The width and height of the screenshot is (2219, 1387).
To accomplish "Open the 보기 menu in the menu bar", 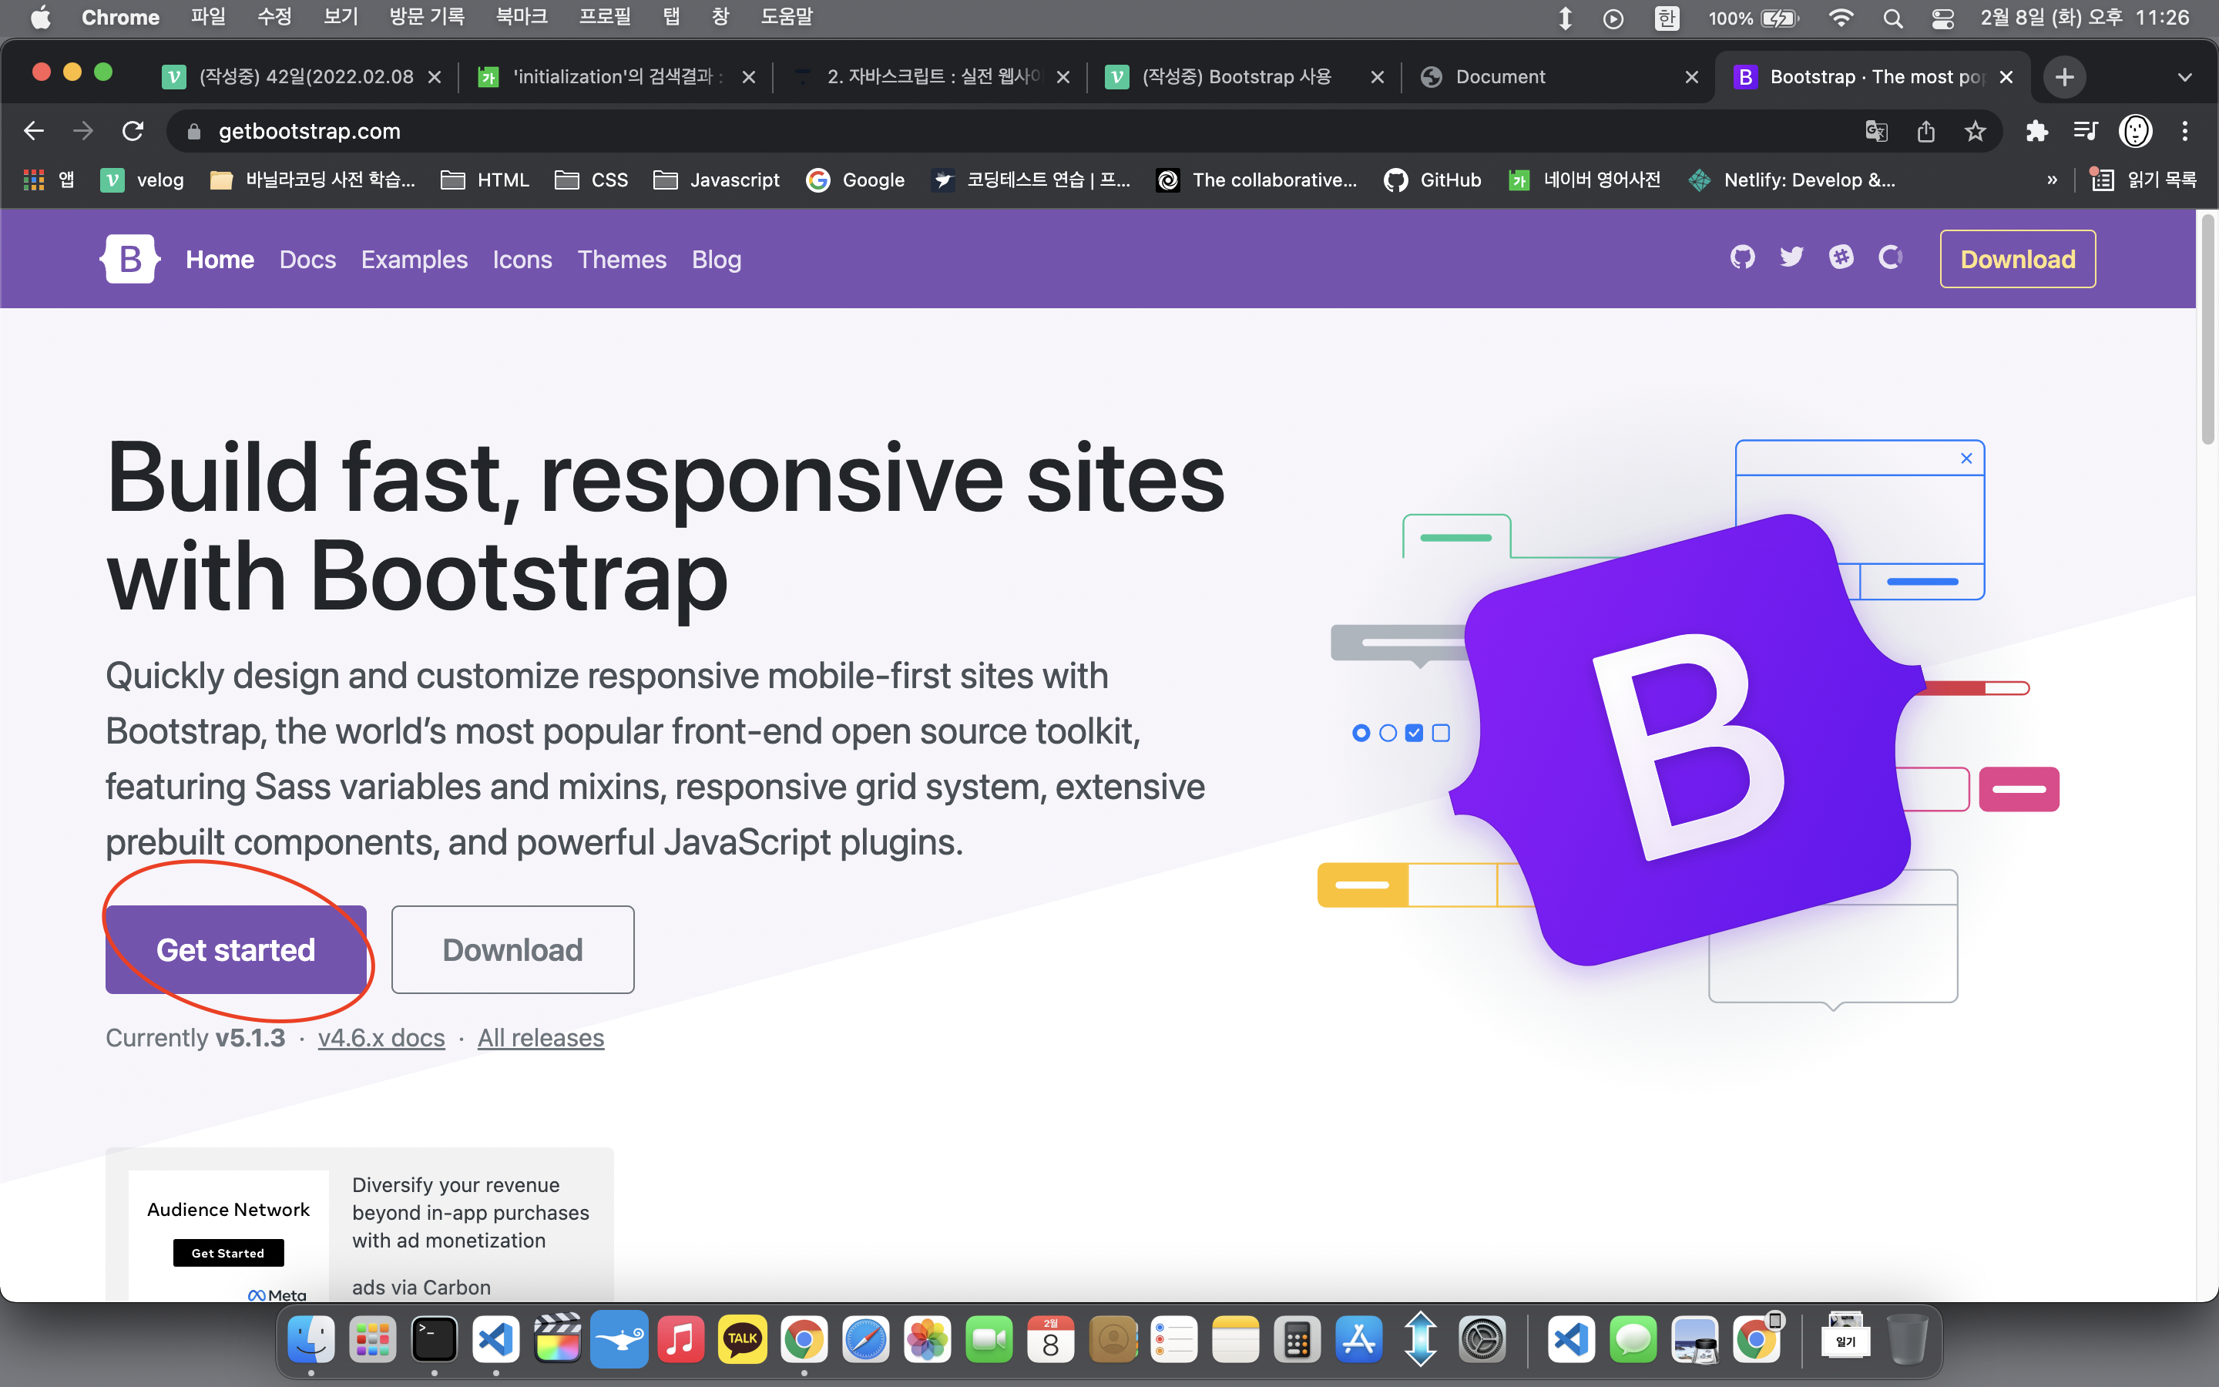I will tap(341, 18).
